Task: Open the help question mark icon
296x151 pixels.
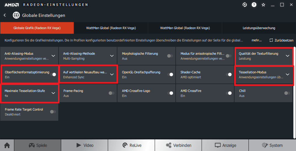Action: click(x=254, y=5)
